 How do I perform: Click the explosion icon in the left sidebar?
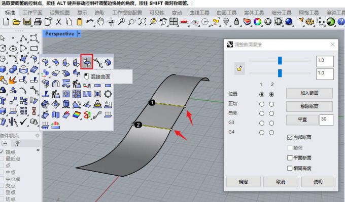13,80
